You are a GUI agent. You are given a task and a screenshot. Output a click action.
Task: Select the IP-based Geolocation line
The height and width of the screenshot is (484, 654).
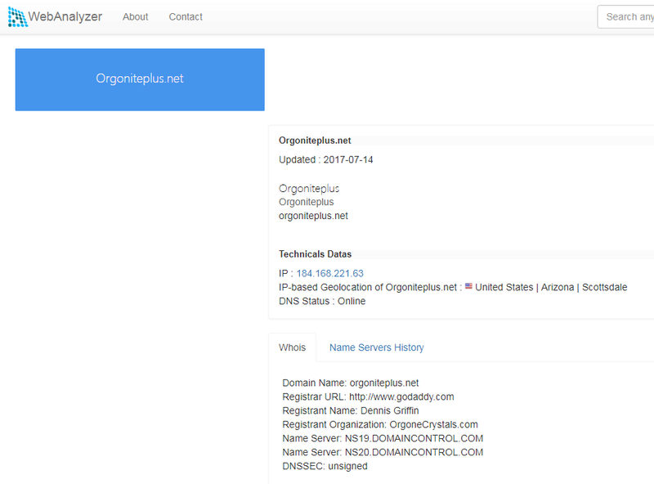tap(453, 287)
